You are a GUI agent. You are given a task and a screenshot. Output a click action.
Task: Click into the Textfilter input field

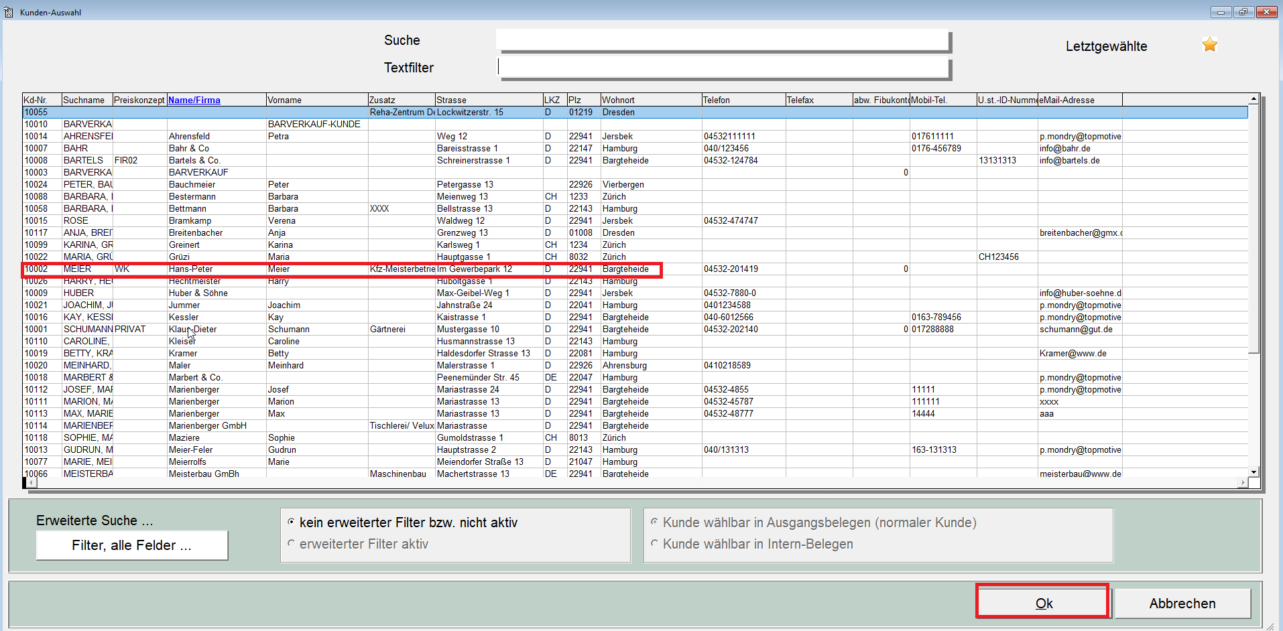723,68
